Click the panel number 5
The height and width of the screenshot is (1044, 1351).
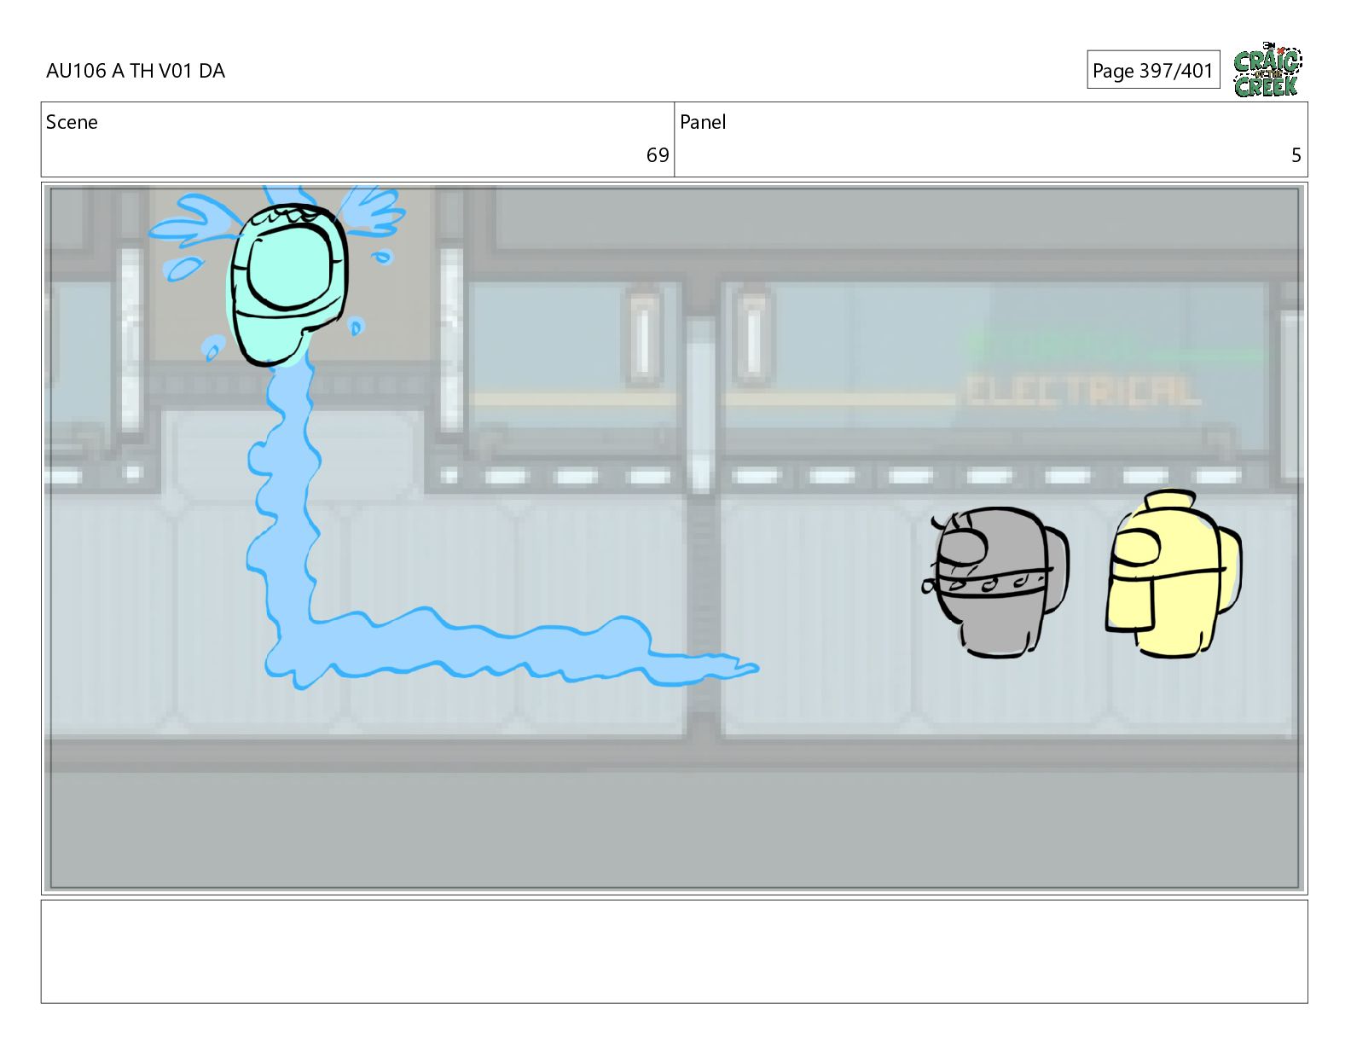(1296, 155)
